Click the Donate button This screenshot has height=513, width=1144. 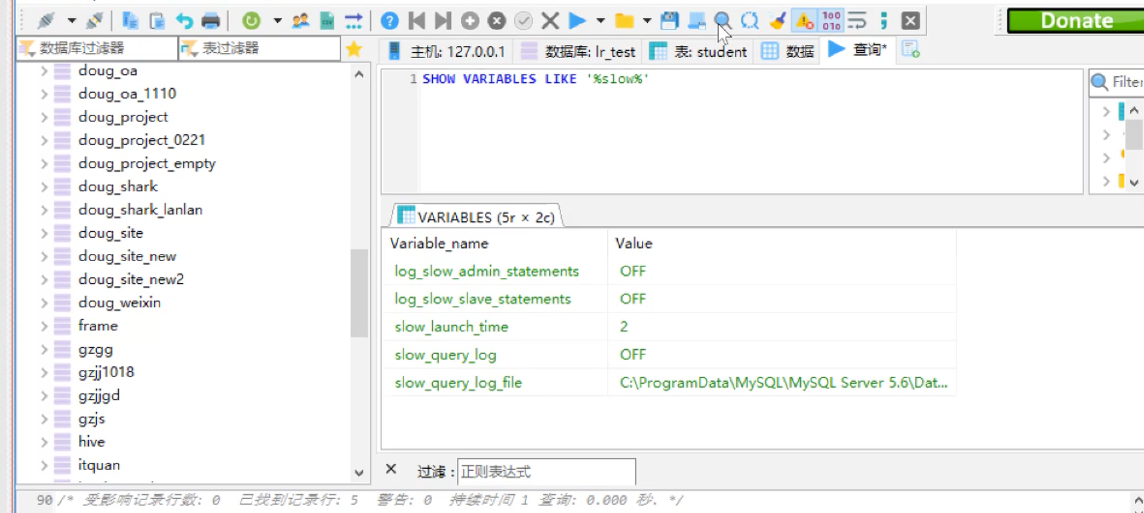tap(1077, 21)
